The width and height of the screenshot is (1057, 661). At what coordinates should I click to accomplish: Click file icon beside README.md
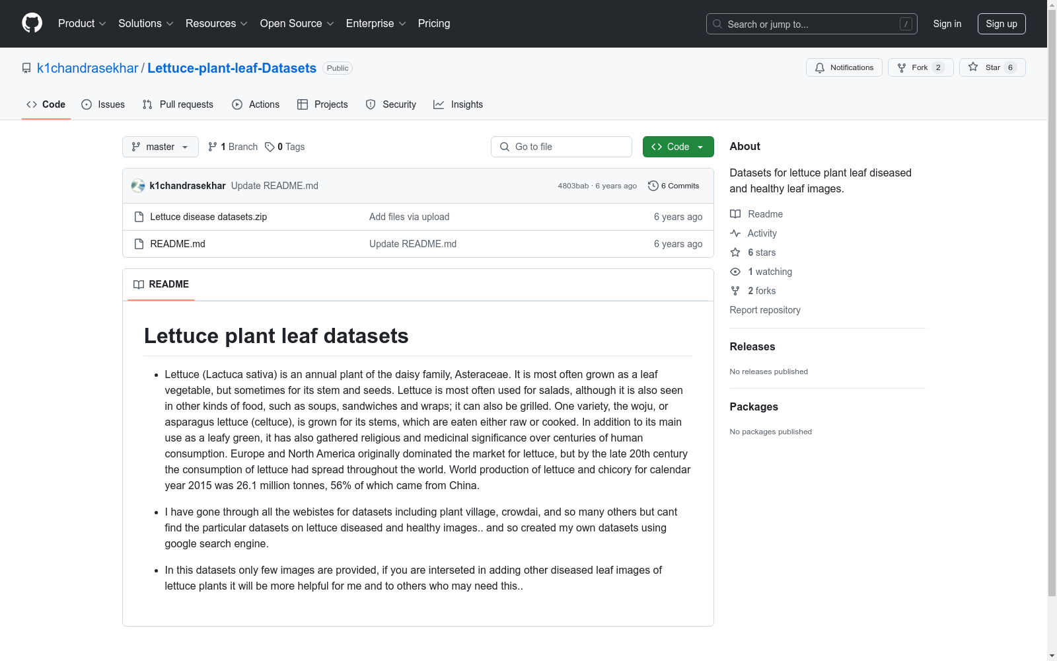coord(139,244)
